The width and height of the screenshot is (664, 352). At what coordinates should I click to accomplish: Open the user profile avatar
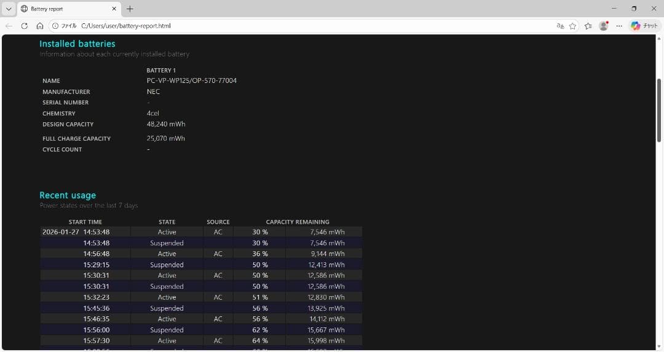point(603,26)
